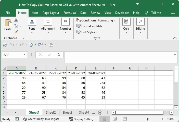This screenshot has width=179, height=122.
Task: Click Display Settings in status bar
Action: click(82, 119)
